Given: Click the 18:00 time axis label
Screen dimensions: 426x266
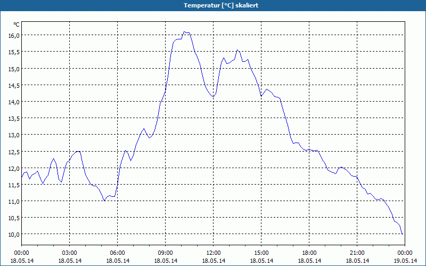Looking at the screenshot, I should pos(309,253).
